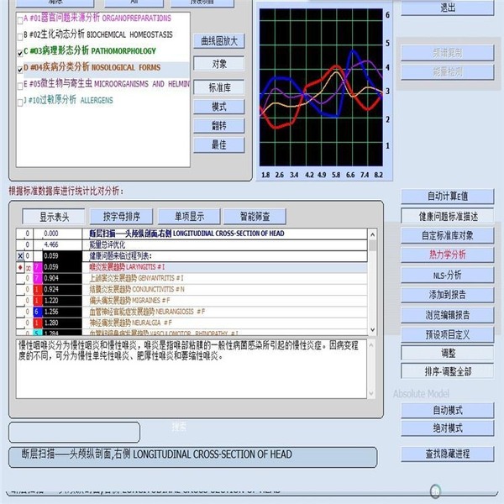Click the 最佳 button
The width and height of the screenshot is (504, 504).
point(219,144)
